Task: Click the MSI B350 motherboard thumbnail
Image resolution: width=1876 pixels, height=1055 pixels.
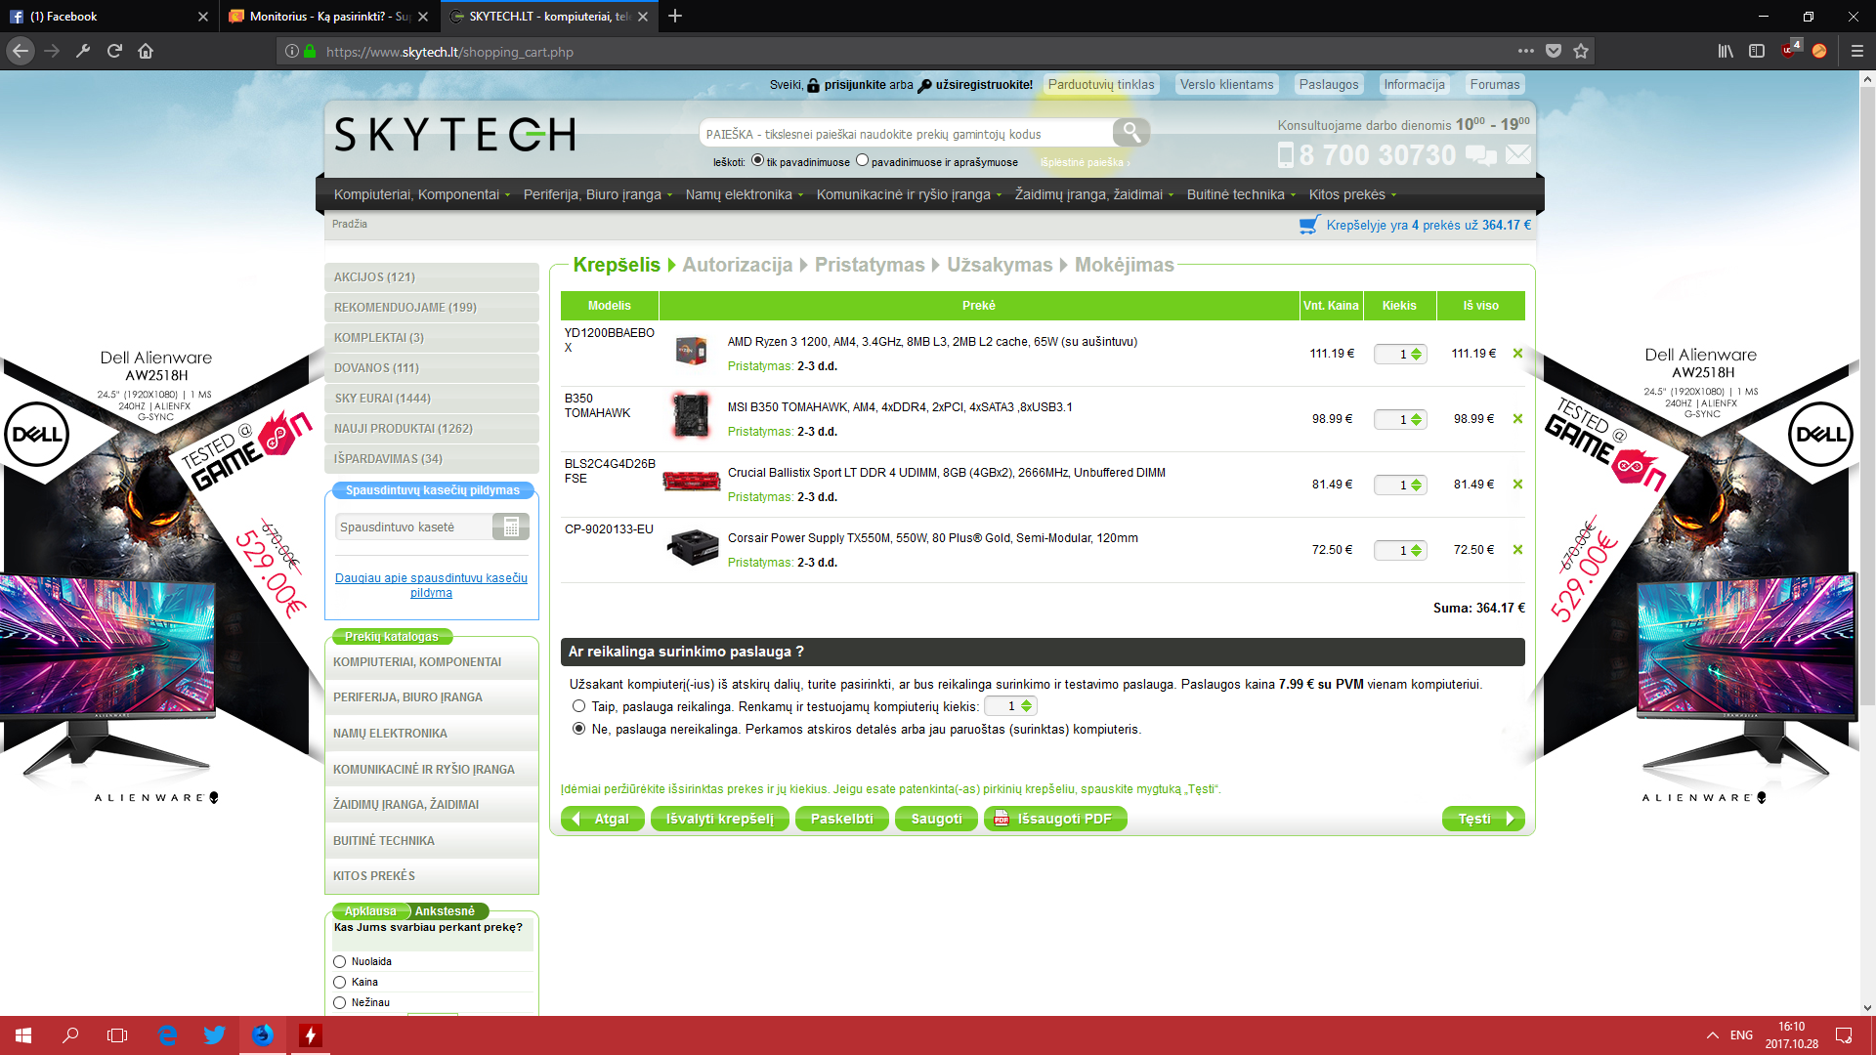Action: (x=691, y=415)
